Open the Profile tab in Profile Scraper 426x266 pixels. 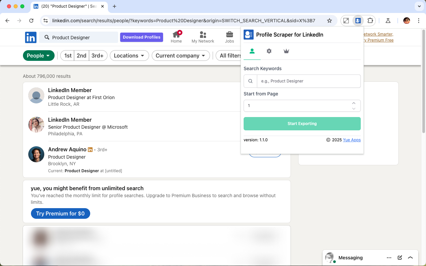pyautogui.click(x=252, y=51)
